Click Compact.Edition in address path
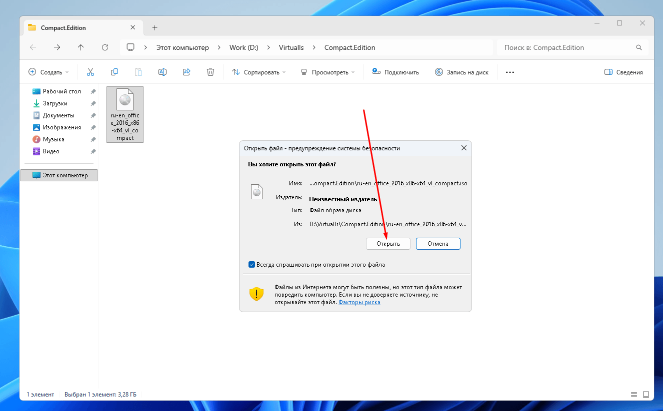This screenshot has height=411, width=663. pos(349,47)
